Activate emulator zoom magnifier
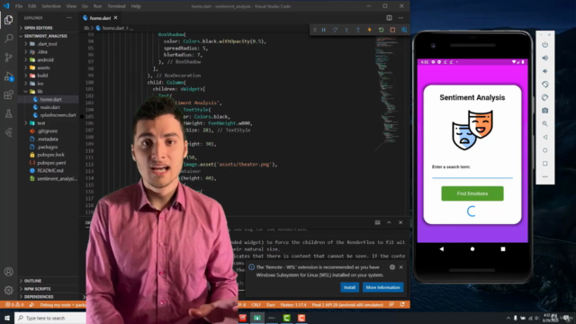Viewport: 576px width, 324px height. pyautogui.click(x=545, y=124)
